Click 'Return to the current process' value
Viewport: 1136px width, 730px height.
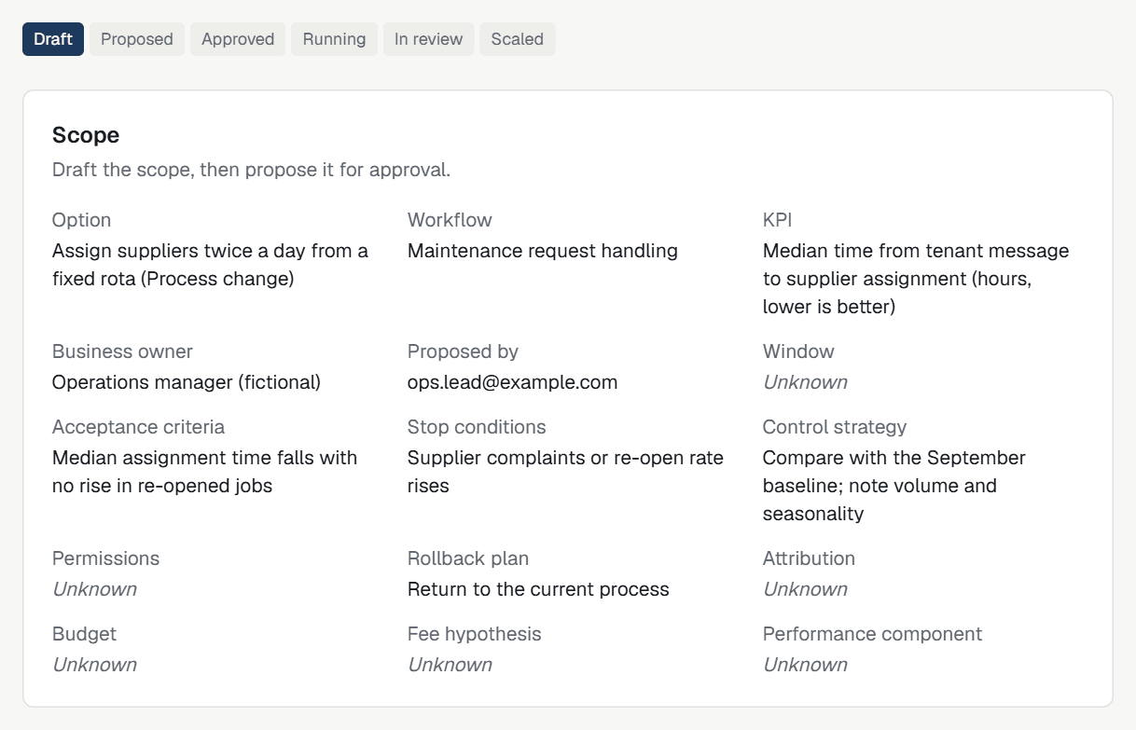pos(538,589)
